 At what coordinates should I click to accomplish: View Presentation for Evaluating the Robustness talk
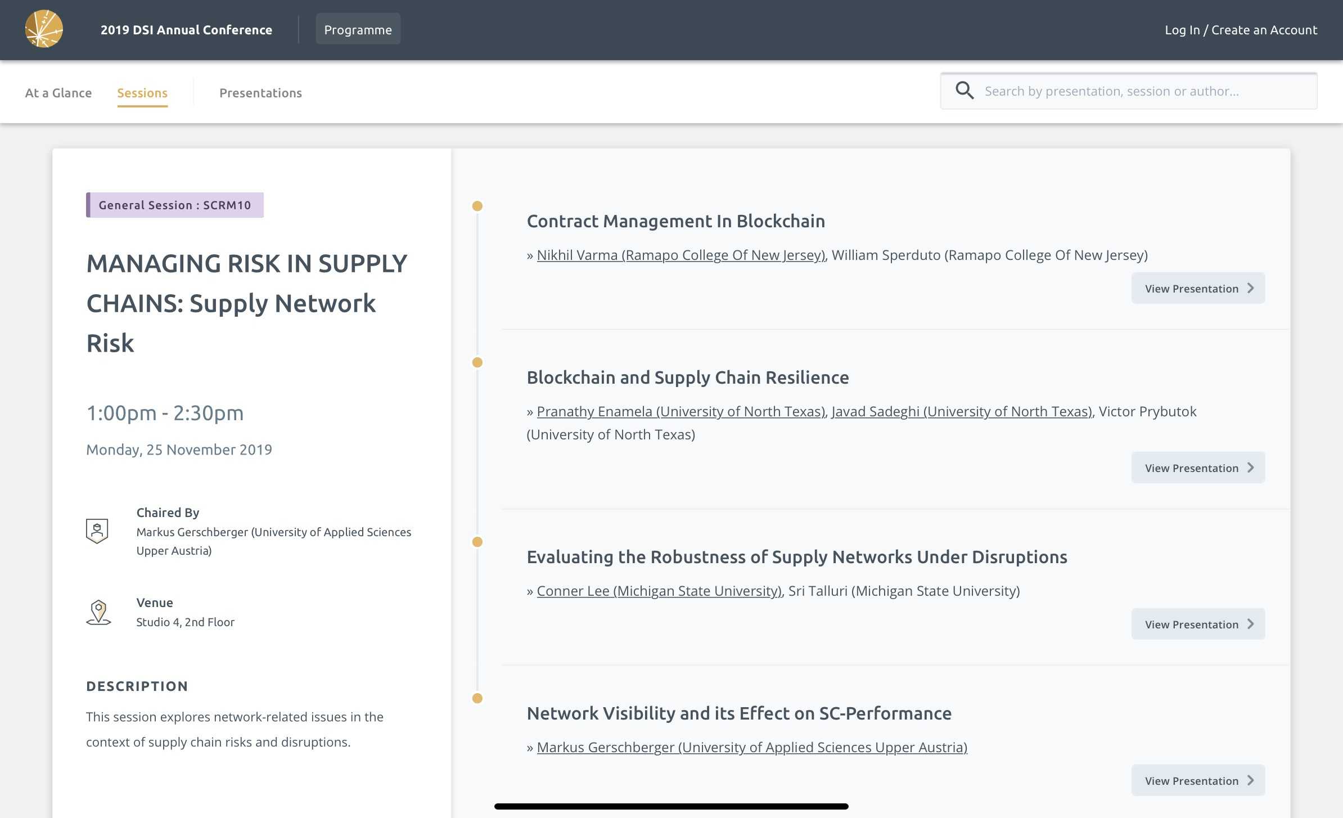click(x=1197, y=624)
